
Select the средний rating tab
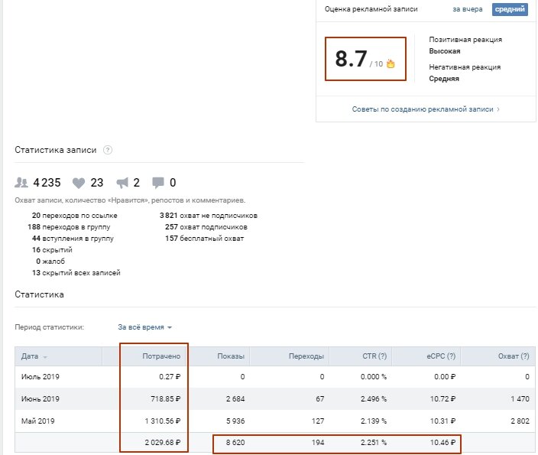(x=510, y=9)
